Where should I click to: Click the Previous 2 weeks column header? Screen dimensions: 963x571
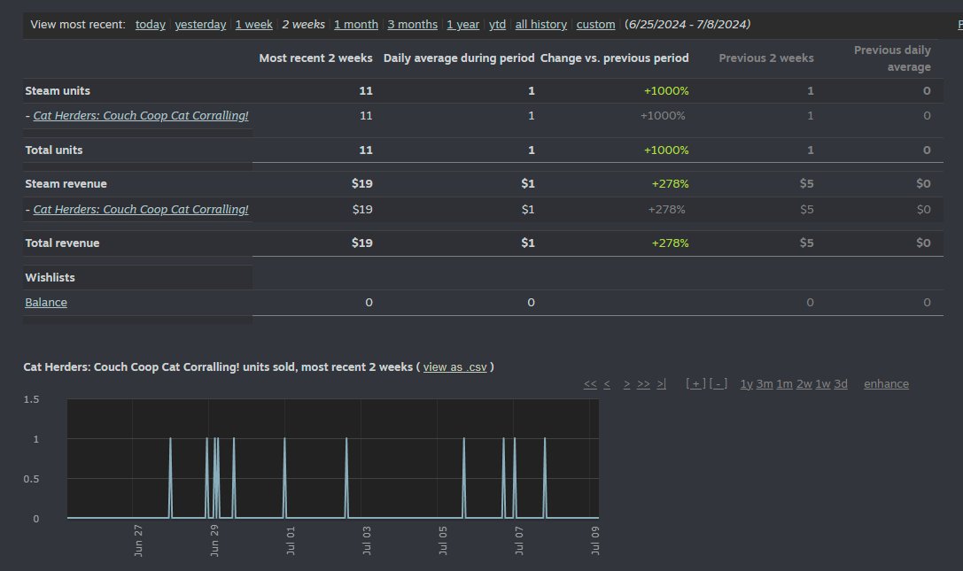click(765, 58)
